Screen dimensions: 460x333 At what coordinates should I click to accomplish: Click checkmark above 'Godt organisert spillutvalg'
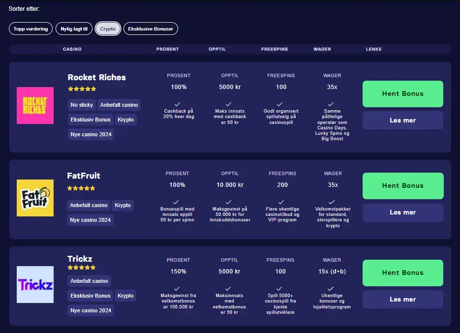(x=280, y=104)
